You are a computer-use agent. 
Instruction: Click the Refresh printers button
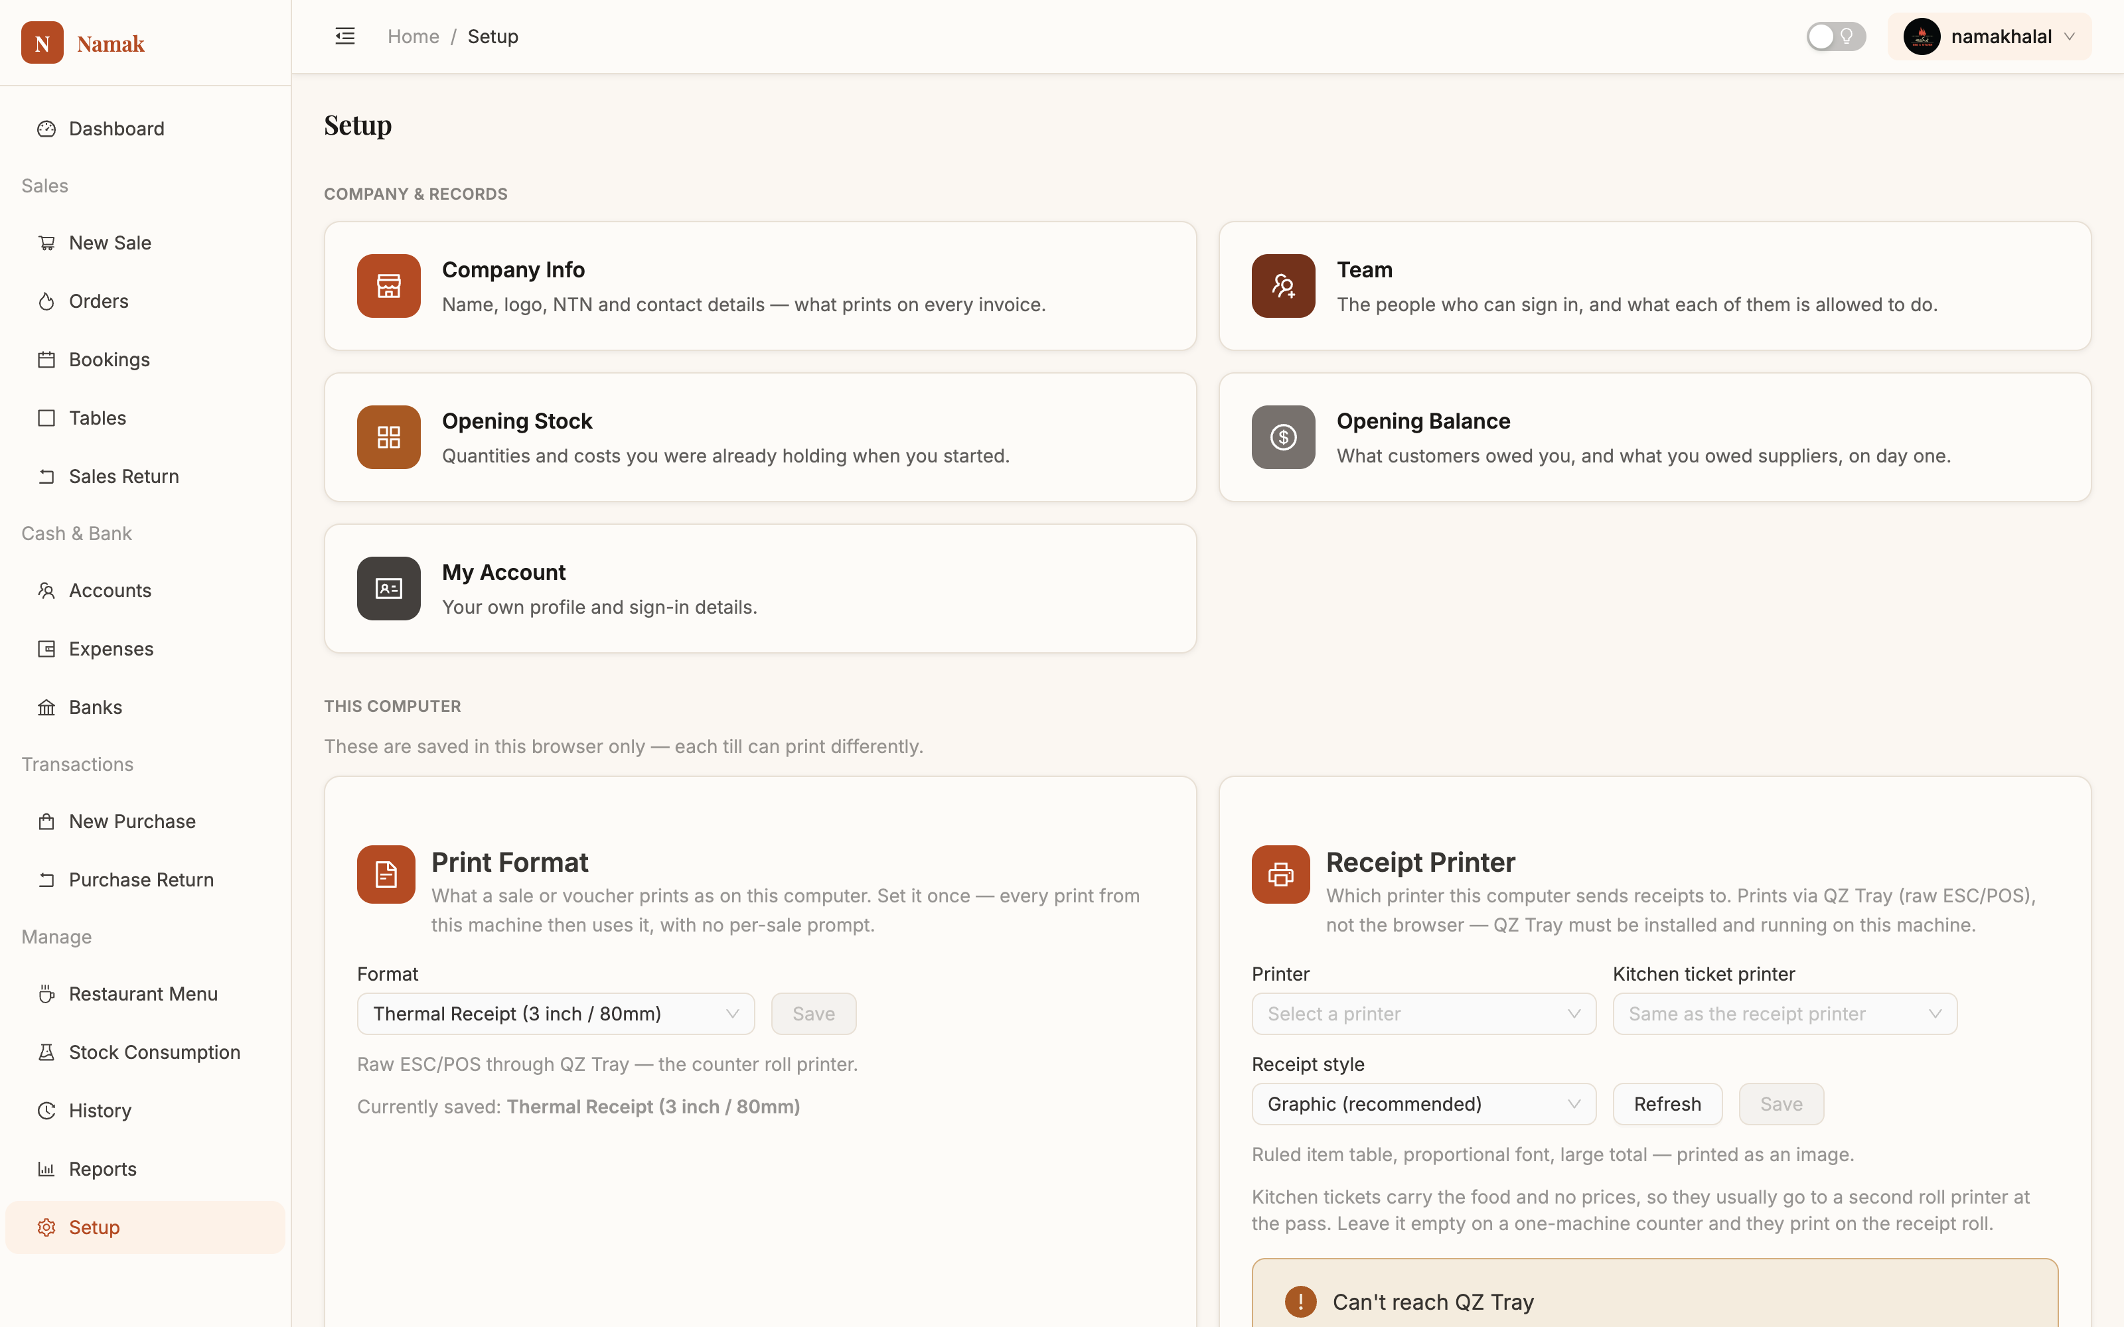coord(1667,1104)
